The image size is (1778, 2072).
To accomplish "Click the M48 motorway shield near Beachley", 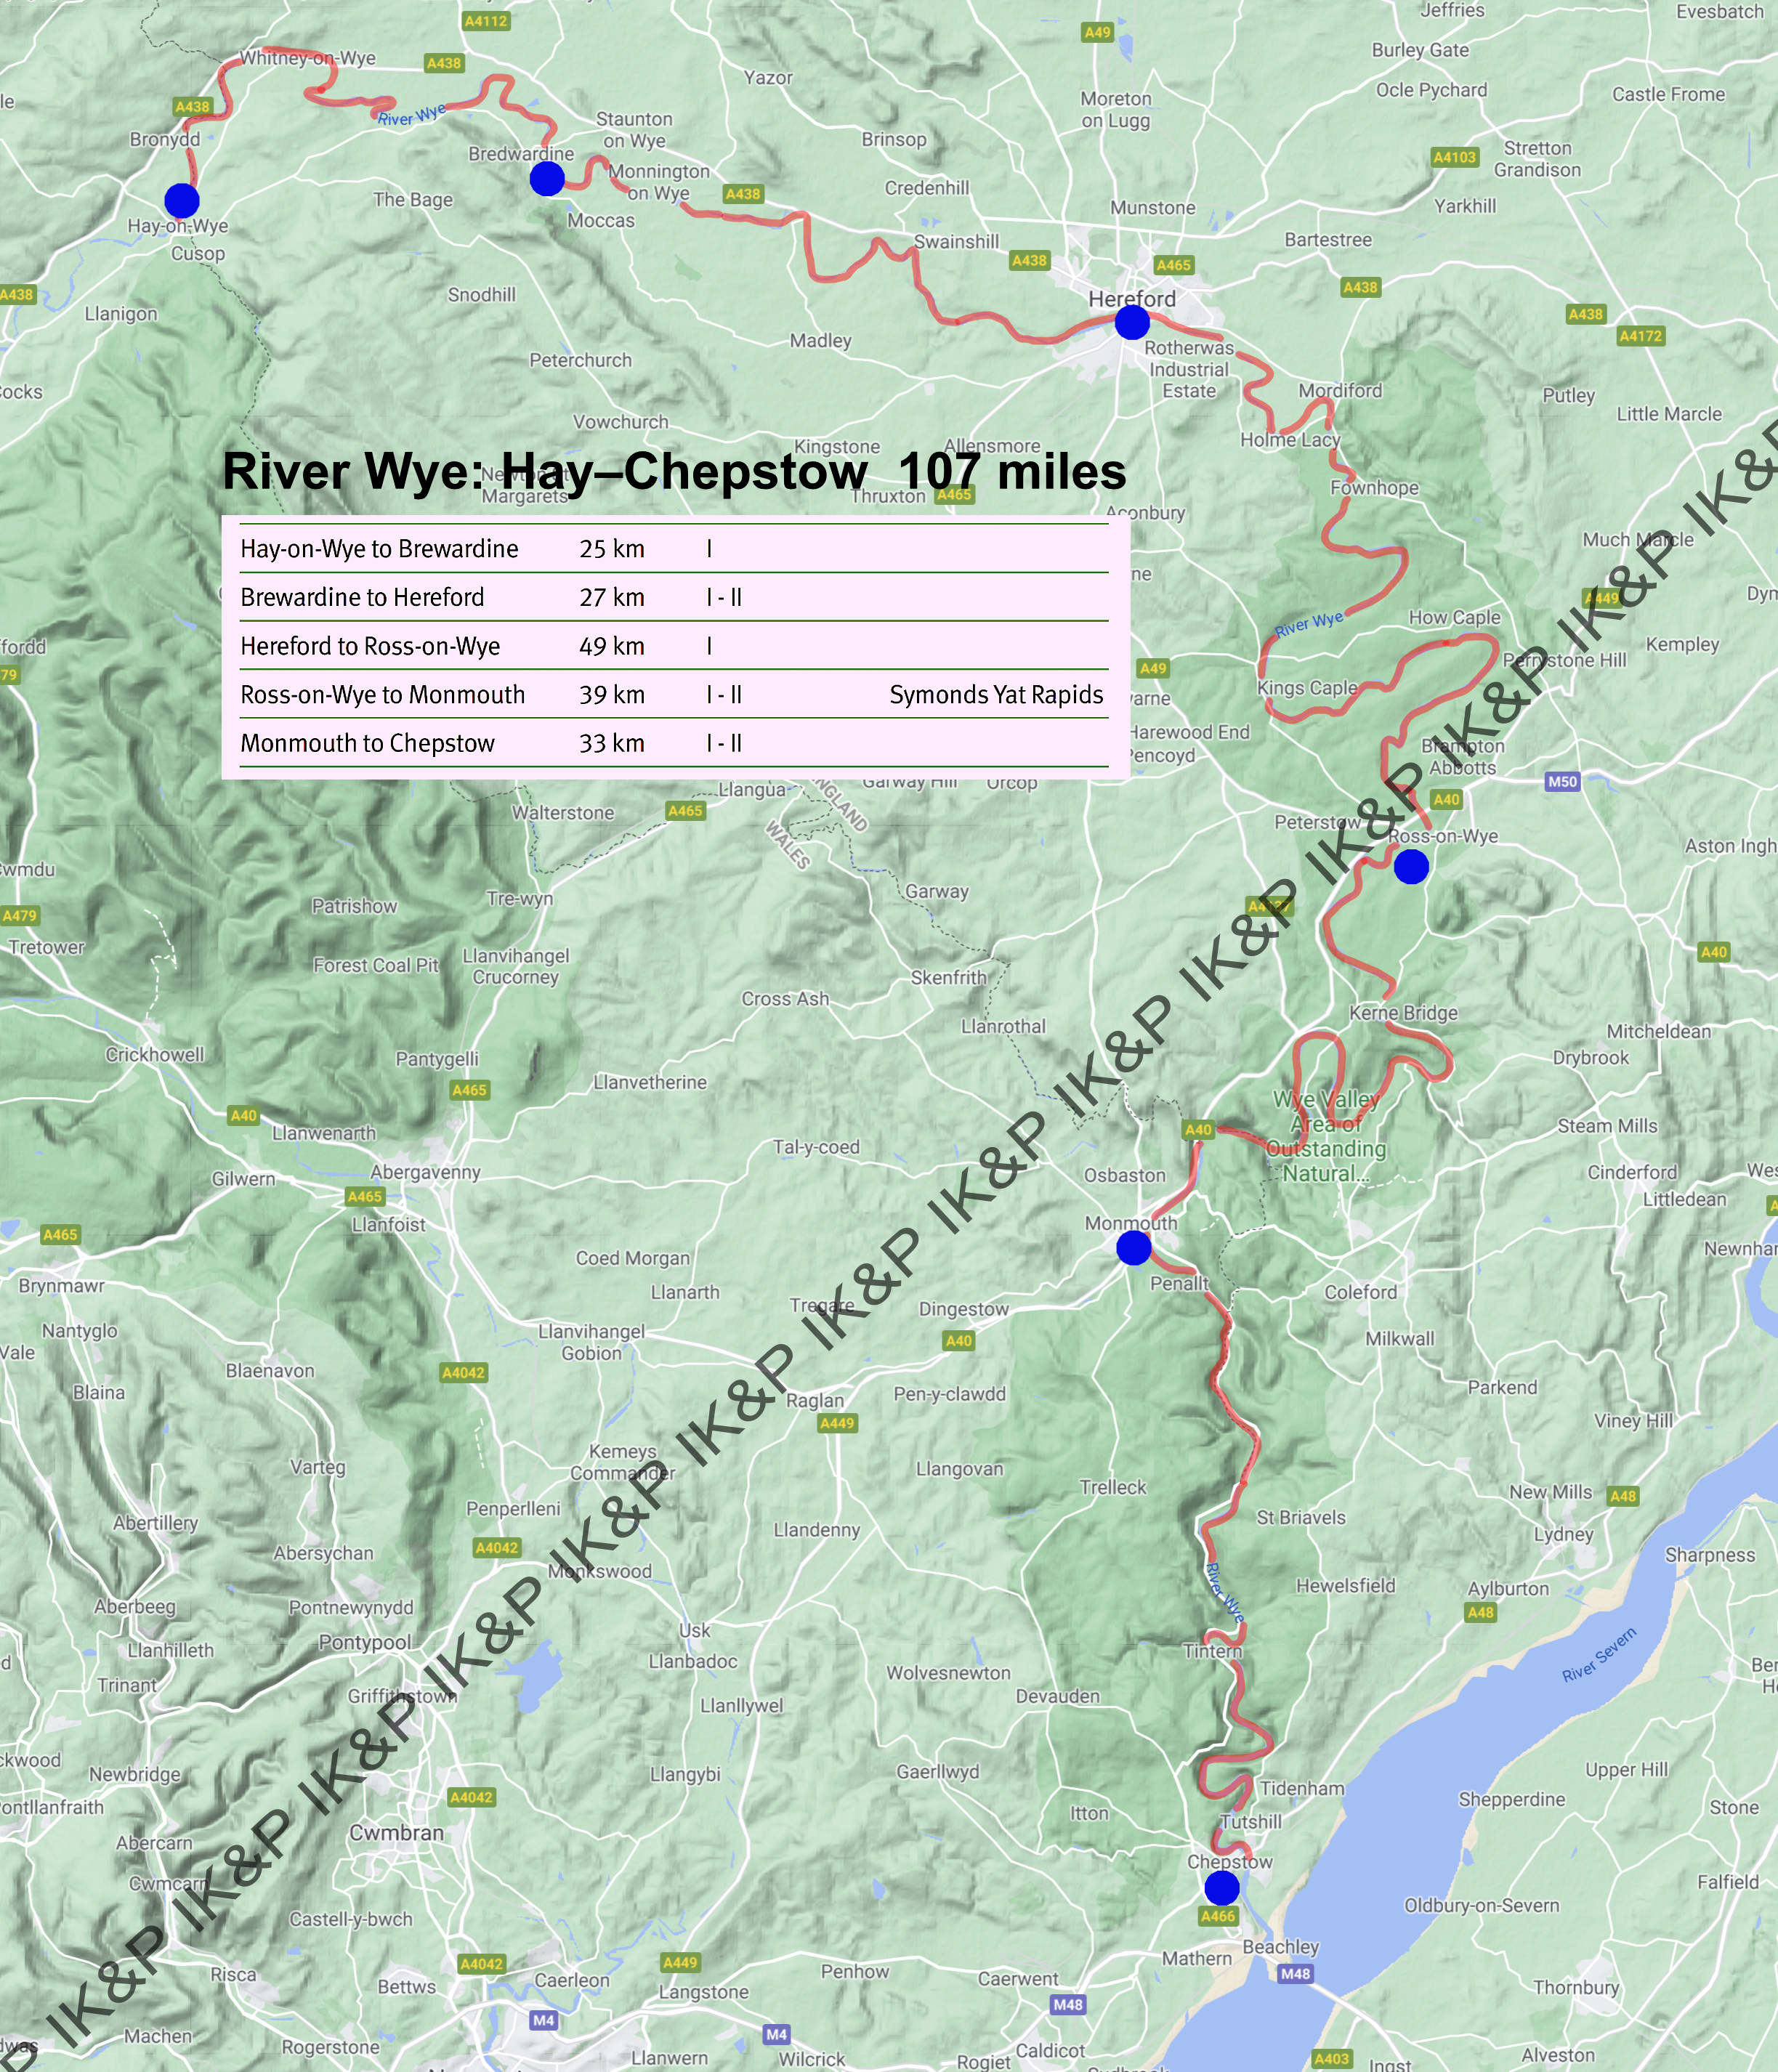I will (x=1295, y=1974).
